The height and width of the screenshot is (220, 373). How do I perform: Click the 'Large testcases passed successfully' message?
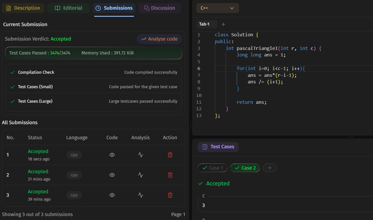(143, 101)
